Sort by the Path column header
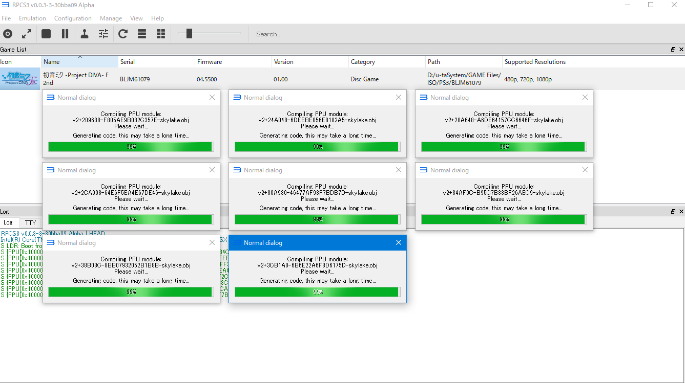 pyautogui.click(x=464, y=62)
